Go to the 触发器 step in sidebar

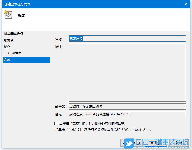9,40
